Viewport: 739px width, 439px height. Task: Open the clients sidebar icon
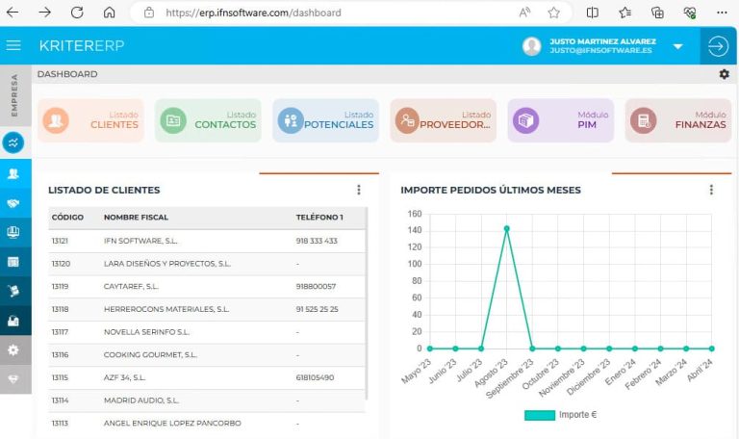[13, 173]
